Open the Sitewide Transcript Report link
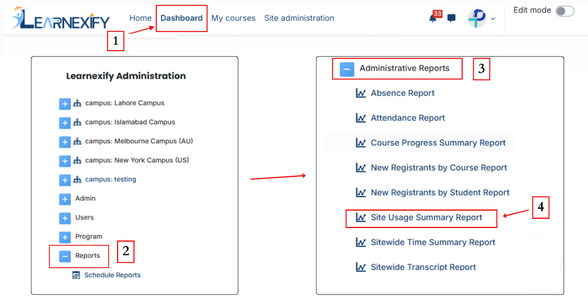This screenshot has height=308, width=588. point(424,267)
